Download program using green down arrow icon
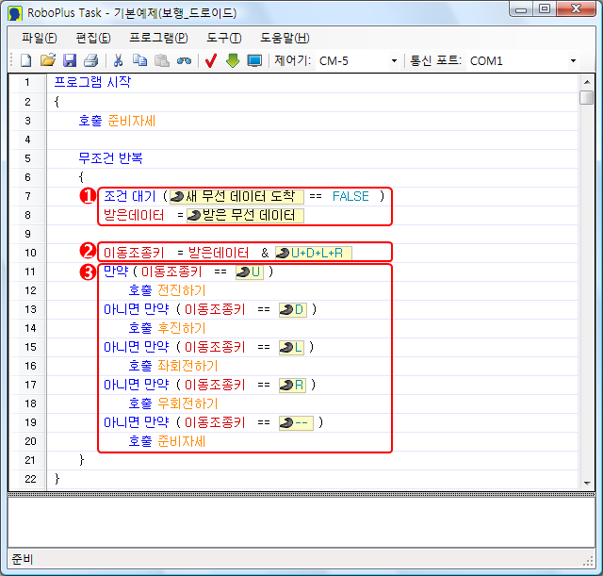This screenshot has height=576, width=603. point(233,60)
